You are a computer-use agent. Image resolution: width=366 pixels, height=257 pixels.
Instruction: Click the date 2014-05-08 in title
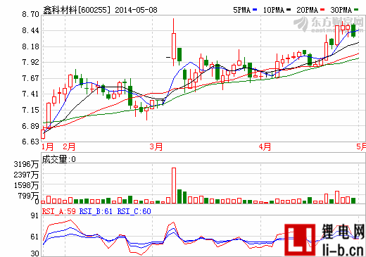[136, 10]
